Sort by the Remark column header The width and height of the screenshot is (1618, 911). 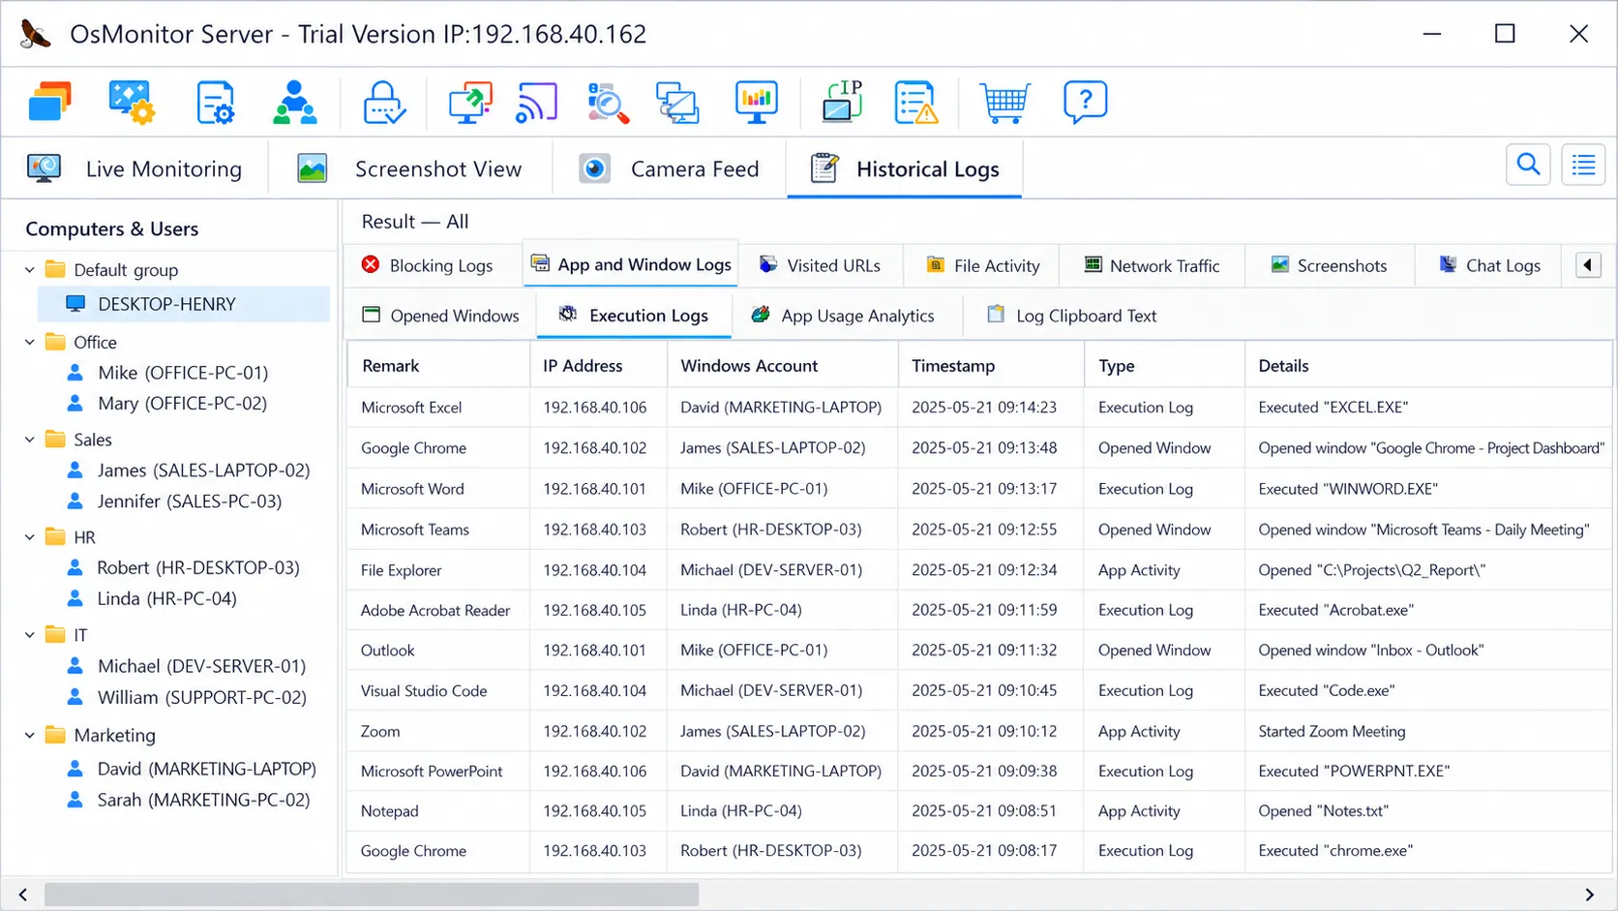pyautogui.click(x=437, y=366)
